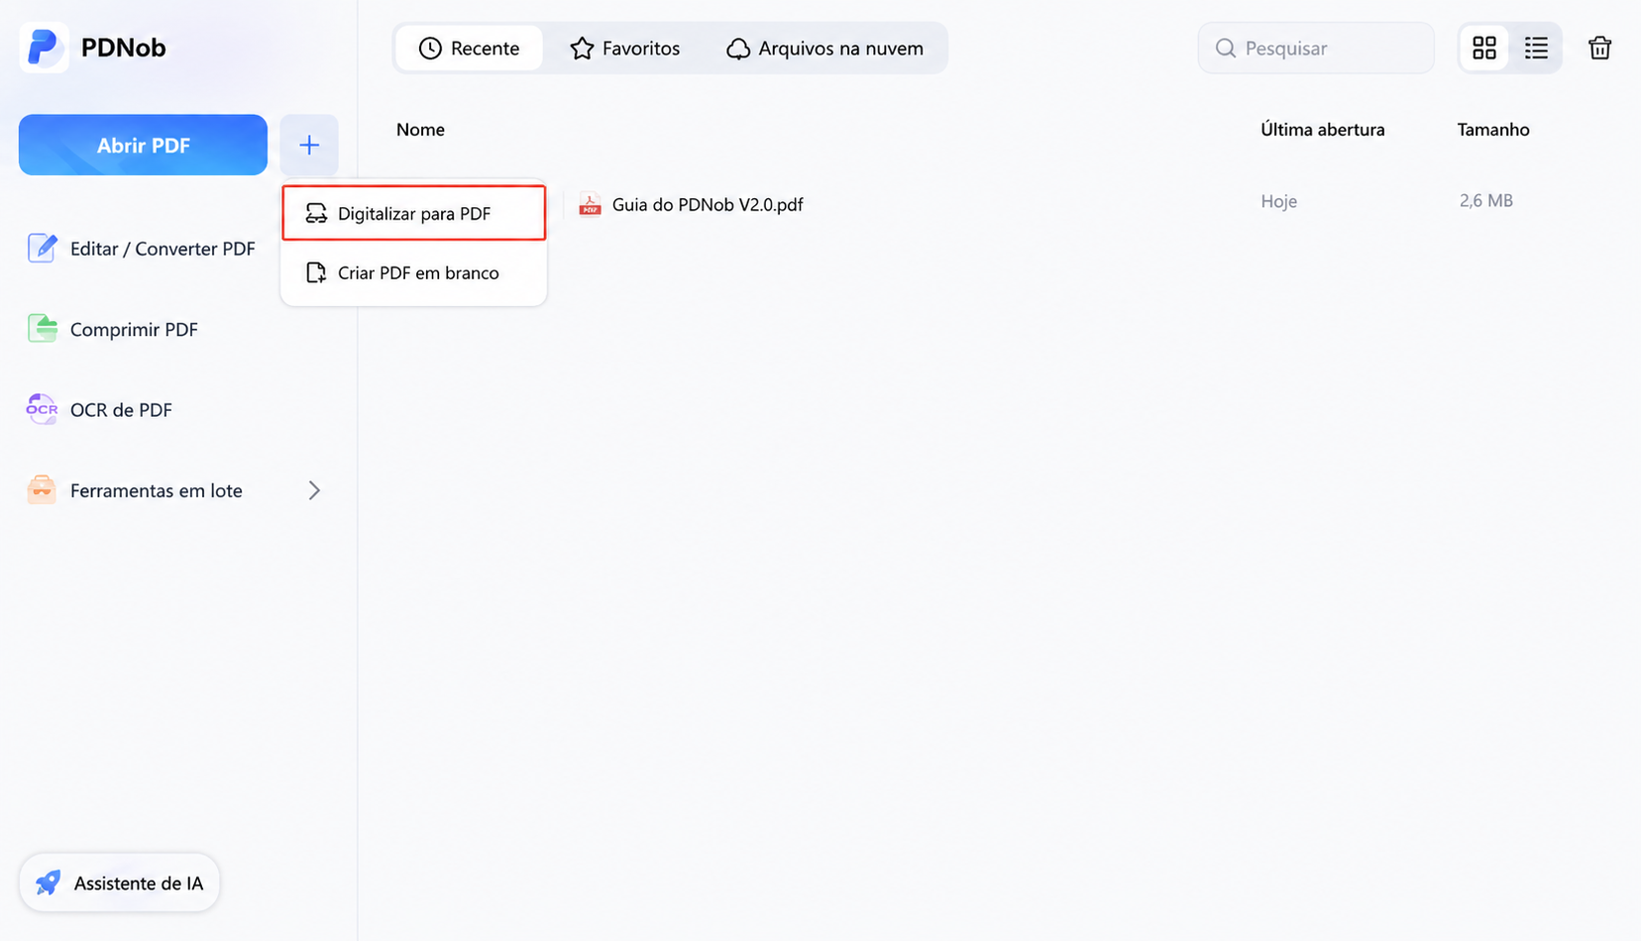Open Editar / Converter PDF tool

[x=142, y=249]
